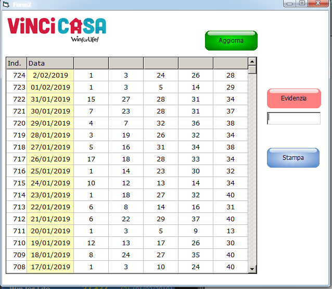Focus the text field below Evidenzia
The width and height of the screenshot is (332, 289).
293,119
